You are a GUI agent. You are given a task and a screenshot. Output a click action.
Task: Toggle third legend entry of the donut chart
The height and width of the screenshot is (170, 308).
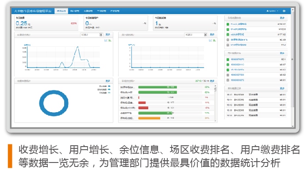(105, 93)
